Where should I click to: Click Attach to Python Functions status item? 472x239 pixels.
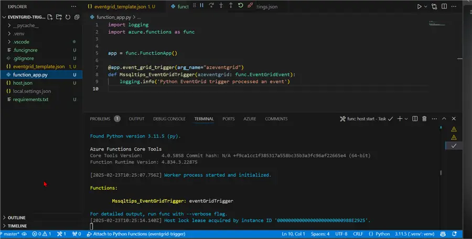tap(136, 234)
